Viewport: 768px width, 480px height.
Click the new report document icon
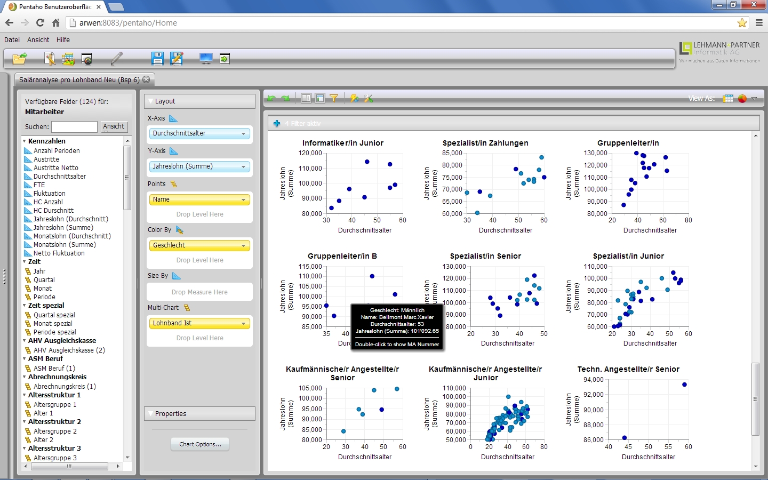coord(50,59)
